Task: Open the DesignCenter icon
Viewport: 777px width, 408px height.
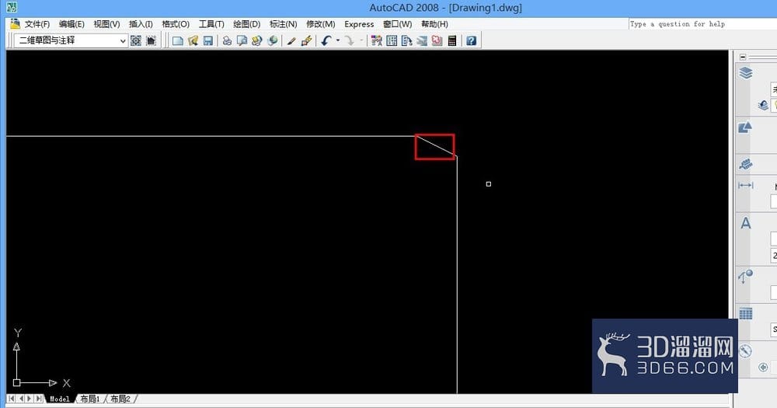Action: pos(392,40)
